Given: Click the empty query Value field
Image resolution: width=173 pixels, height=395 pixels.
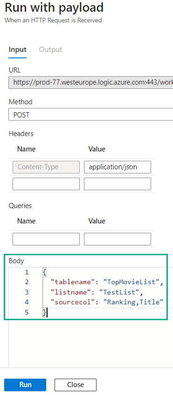Looking at the screenshot, I should tap(118, 239).
